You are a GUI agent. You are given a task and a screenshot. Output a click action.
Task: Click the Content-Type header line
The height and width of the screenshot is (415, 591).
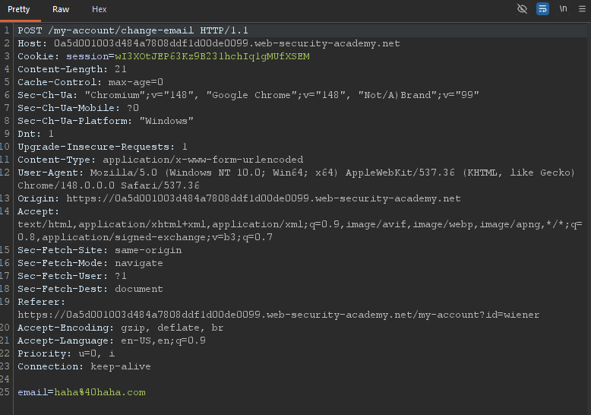[x=160, y=160]
